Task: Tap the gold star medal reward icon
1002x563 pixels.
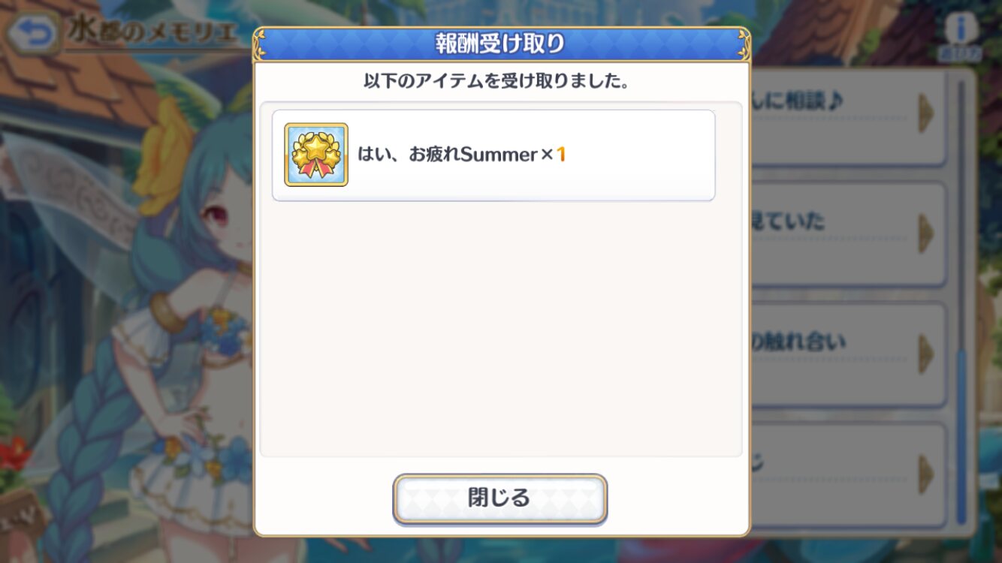Action: [x=316, y=155]
